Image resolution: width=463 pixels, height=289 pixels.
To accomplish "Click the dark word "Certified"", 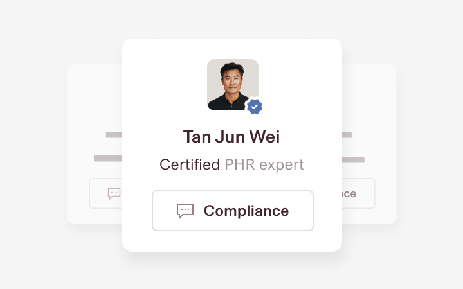I will tap(190, 164).
